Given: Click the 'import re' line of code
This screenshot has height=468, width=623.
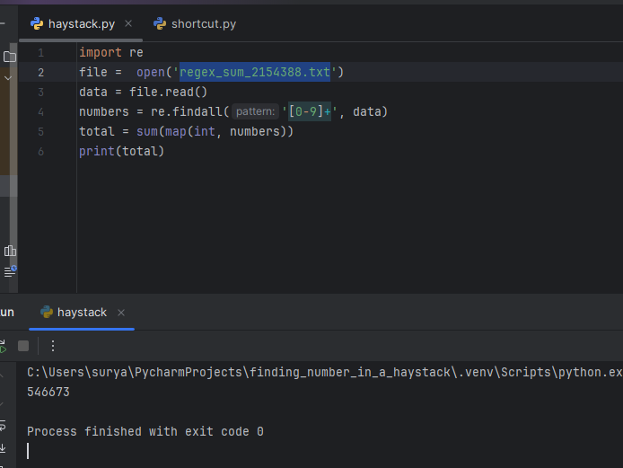Looking at the screenshot, I should (111, 52).
